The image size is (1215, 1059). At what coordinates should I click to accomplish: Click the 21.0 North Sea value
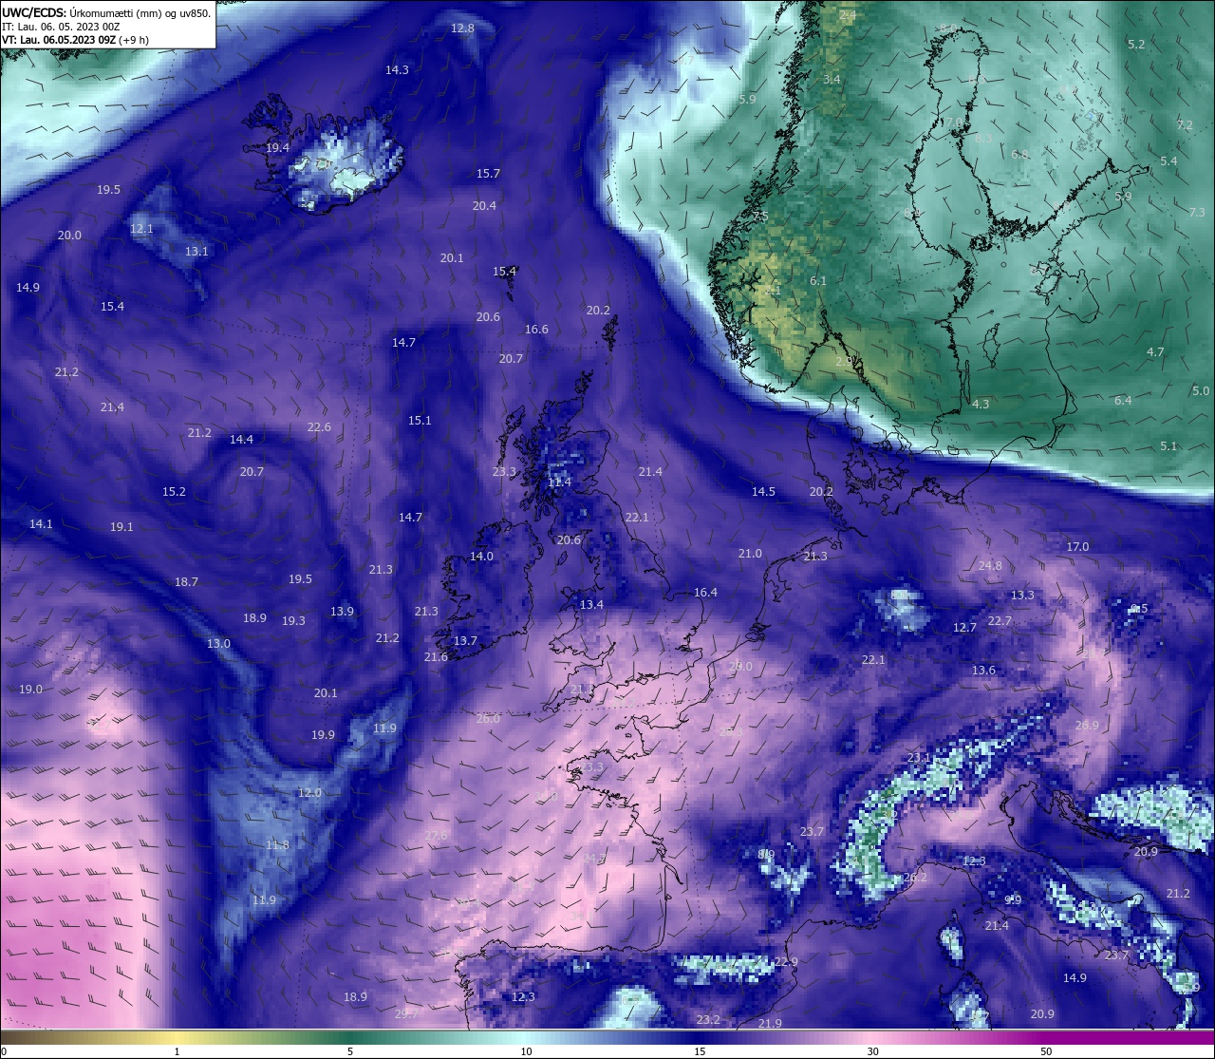point(750,554)
